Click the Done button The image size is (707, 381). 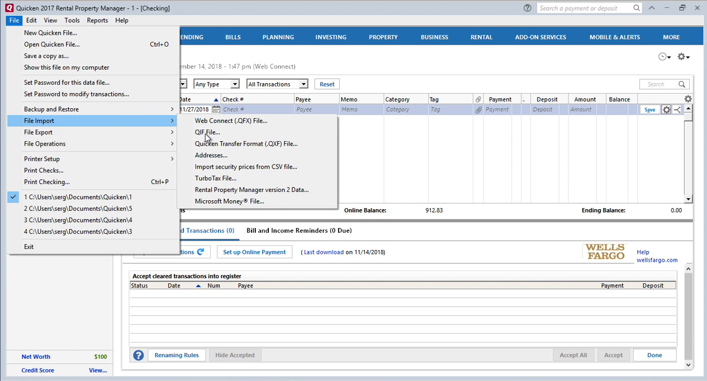pyautogui.click(x=654, y=355)
